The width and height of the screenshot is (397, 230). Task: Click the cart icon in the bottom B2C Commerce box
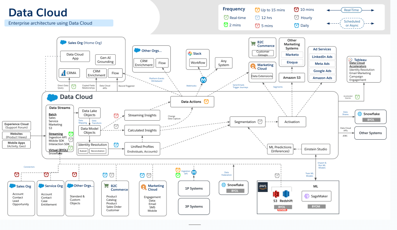tap(106, 186)
